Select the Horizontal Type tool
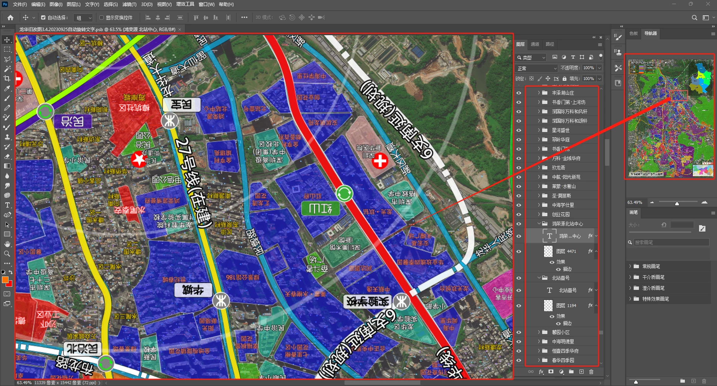Viewport: 717px width, 386px height. pyautogui.click(x=7, y=205)
